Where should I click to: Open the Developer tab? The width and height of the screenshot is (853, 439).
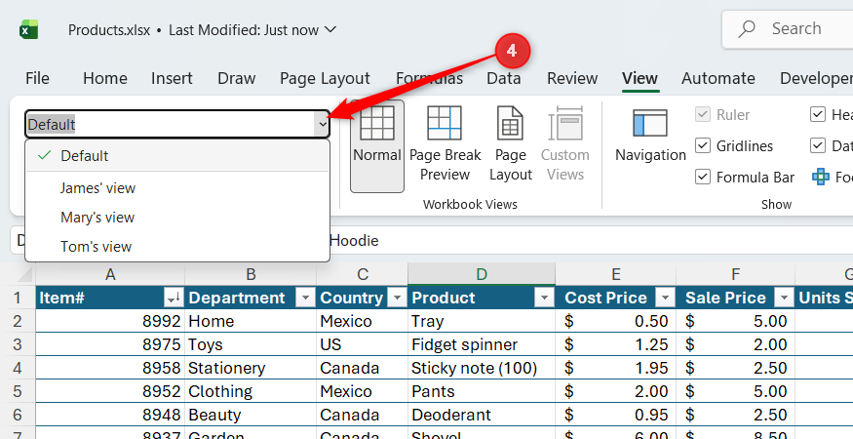point(816,78)
